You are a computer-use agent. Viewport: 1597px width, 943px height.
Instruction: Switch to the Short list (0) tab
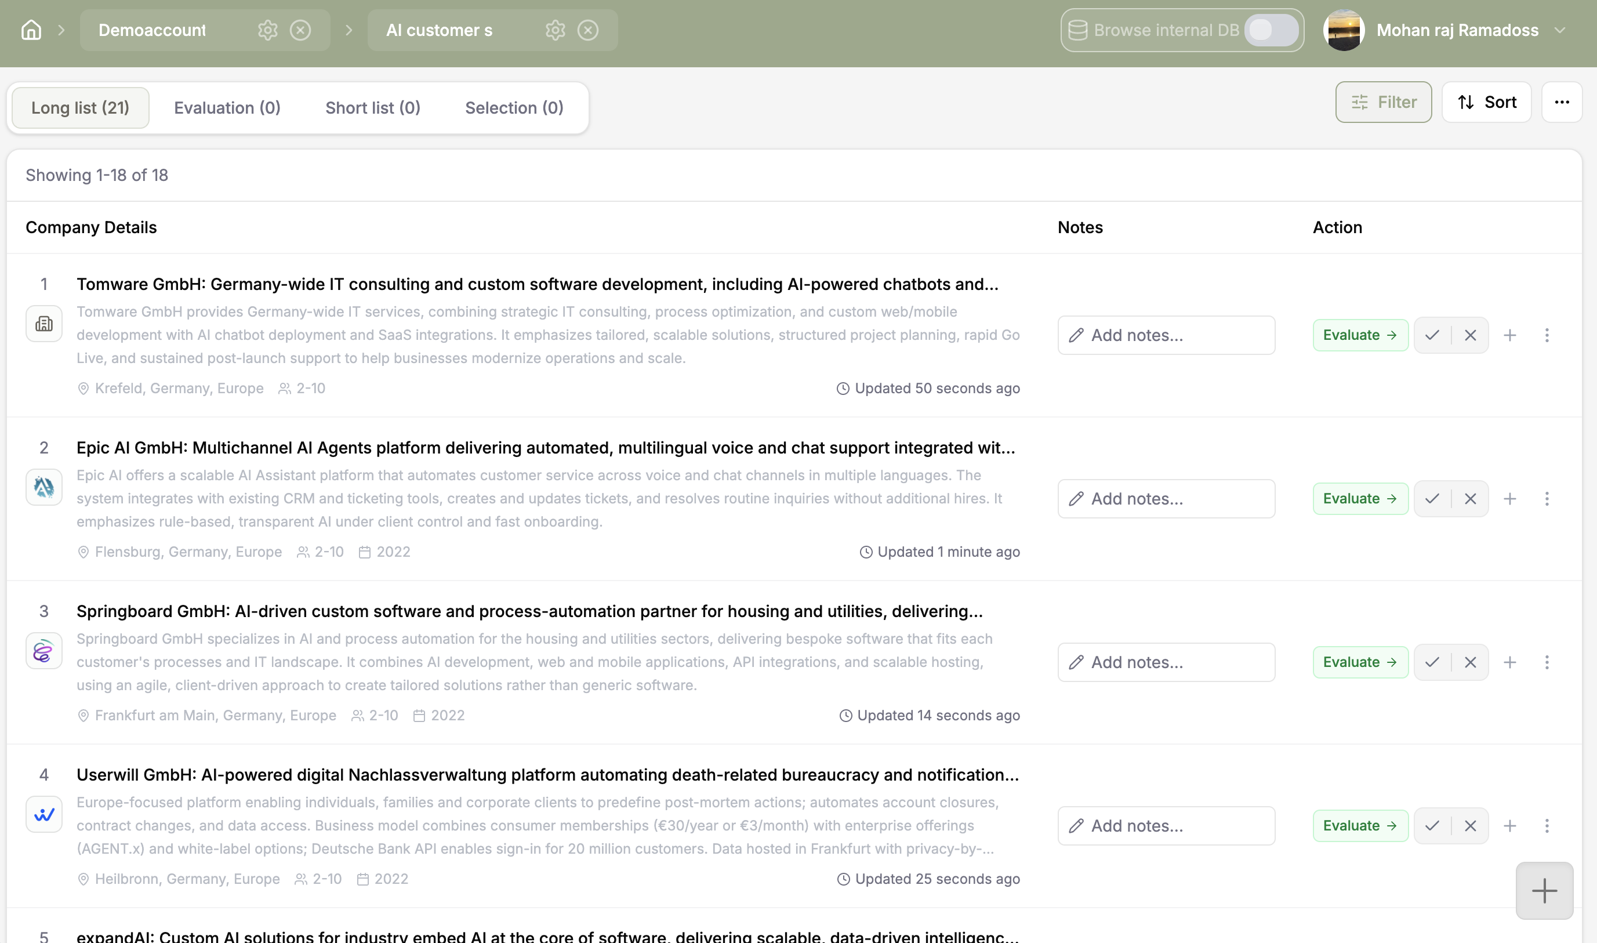coord(373,108)
